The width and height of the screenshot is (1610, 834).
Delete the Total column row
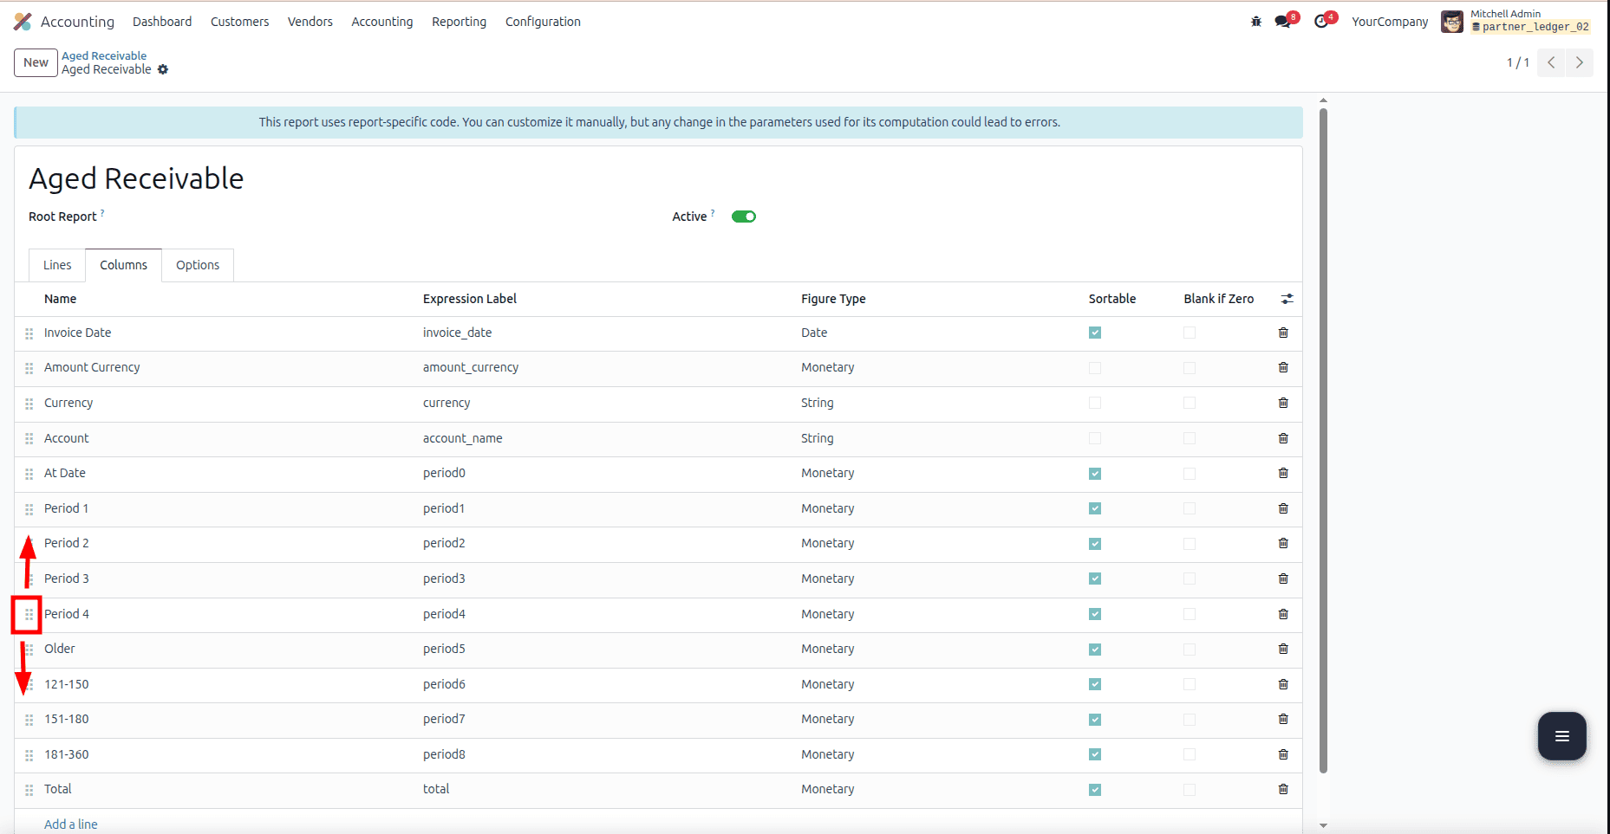tap(1283, 789)
